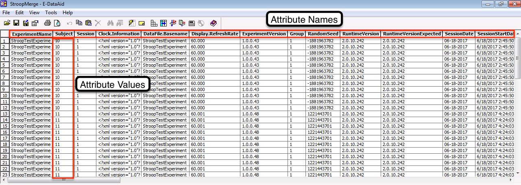
Task: Click the floppy disk with blue arrow icon
Action: click(26, 23)
